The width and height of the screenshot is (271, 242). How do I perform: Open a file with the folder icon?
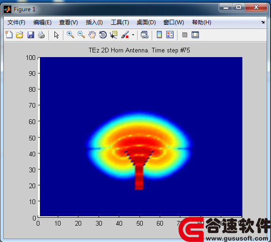coord(20,35)
